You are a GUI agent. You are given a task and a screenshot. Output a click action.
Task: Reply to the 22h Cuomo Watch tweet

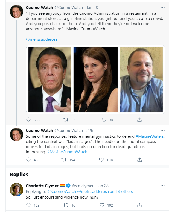28,160
